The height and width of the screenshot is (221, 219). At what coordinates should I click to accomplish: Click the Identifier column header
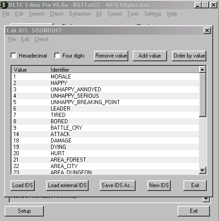click(x=123, y=70)
